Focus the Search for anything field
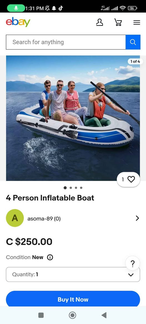Screen dimensions: 146x324 [x=66, y=42]
